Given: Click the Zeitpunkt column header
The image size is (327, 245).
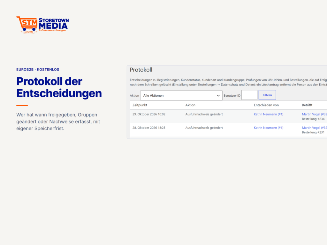Looking at the screenshot, I should pos(140,105).
